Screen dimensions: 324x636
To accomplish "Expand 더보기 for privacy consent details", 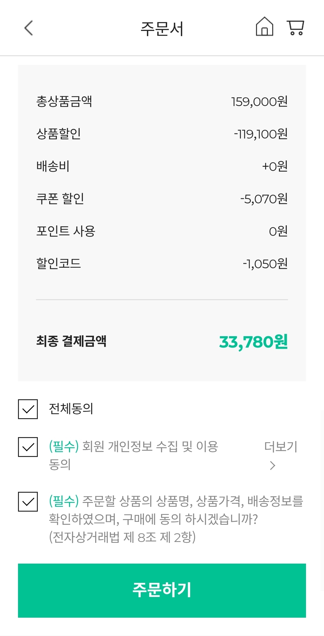I will pyautogui.click(x=281, y=446).
